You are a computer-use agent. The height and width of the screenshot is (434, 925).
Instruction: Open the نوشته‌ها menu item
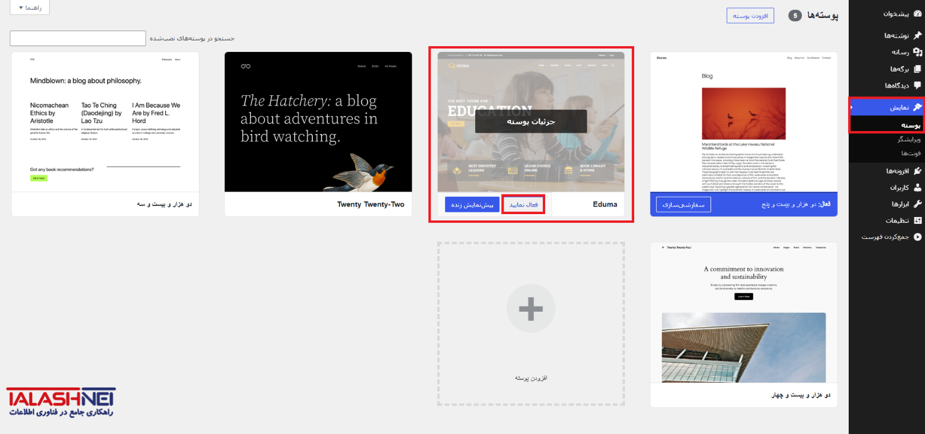coord(887,36)
